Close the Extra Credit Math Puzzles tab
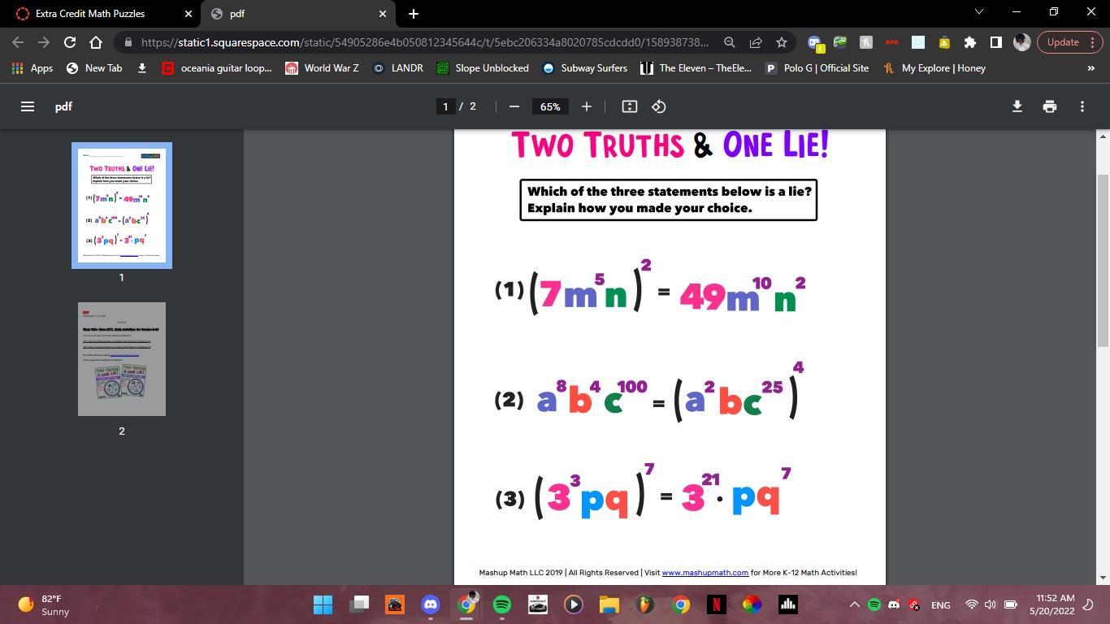 point(189,14)
